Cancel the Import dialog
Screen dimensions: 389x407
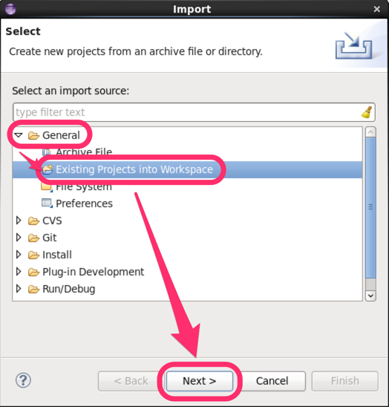(x=272, y=381)
